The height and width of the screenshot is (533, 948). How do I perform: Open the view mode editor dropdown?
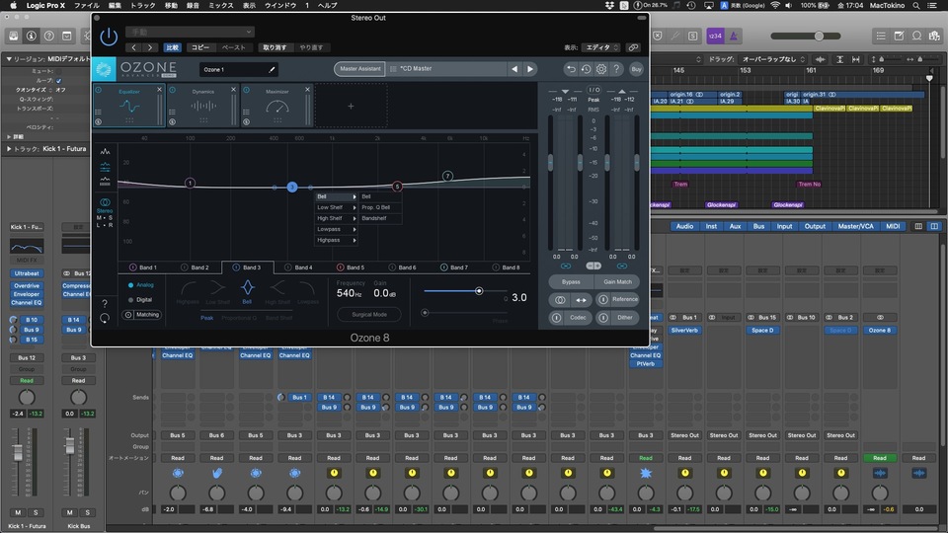[601, 47]
